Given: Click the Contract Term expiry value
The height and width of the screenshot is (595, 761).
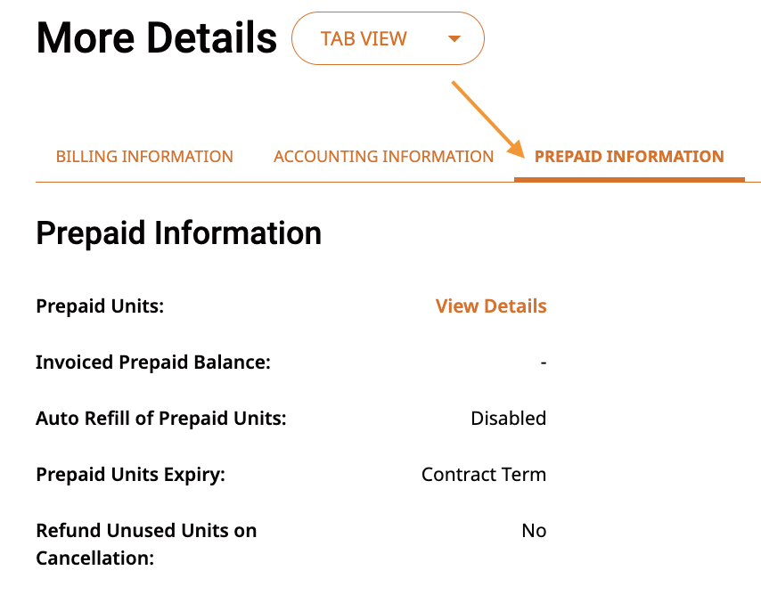Looking at the screenshot, I should pyautogui.click(x=483, y=475).
